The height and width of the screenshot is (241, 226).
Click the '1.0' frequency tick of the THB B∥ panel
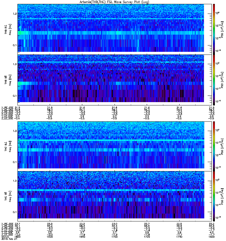15,64
